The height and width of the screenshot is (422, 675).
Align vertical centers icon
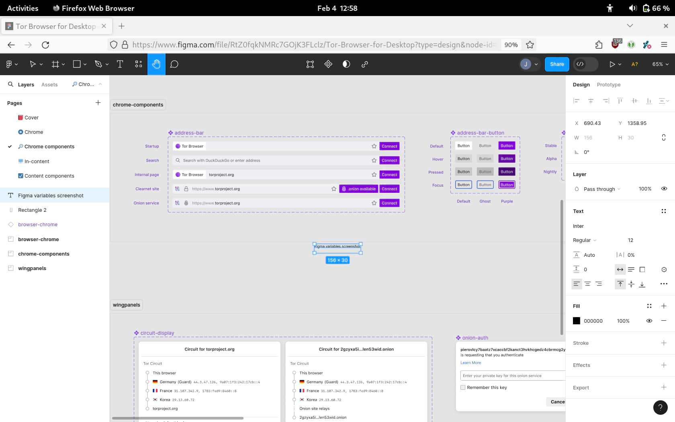click(x=634, y=101)
